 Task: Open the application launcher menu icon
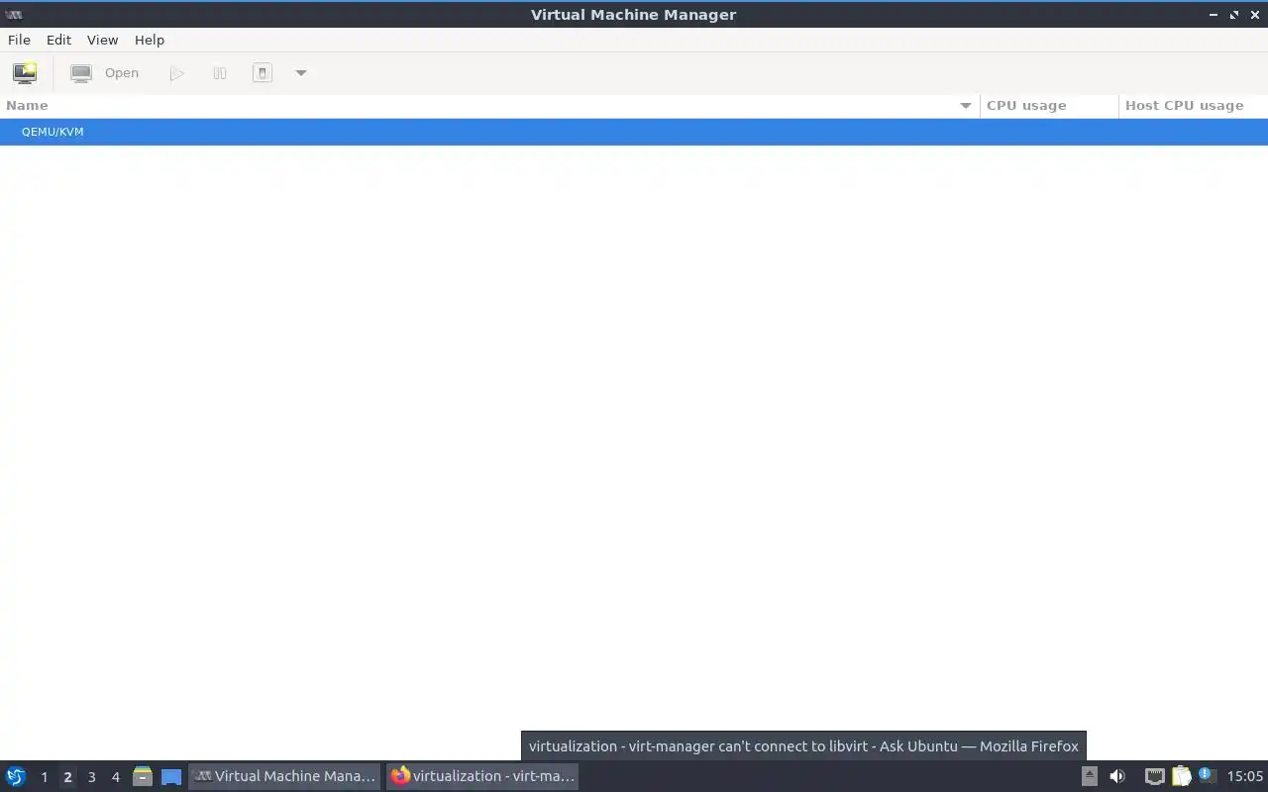pyautogui.click(x=16, y=776)
